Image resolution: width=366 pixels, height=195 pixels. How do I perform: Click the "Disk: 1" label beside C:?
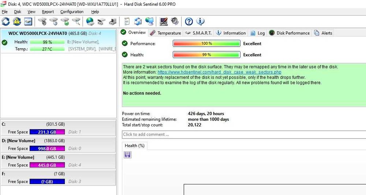coord(74,132)
